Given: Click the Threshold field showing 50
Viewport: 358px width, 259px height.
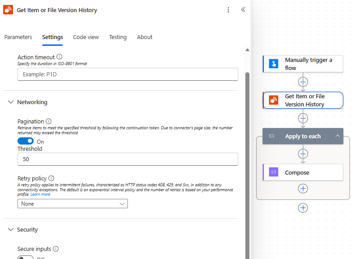Looking at the screenshot, I should coord(128,159).
